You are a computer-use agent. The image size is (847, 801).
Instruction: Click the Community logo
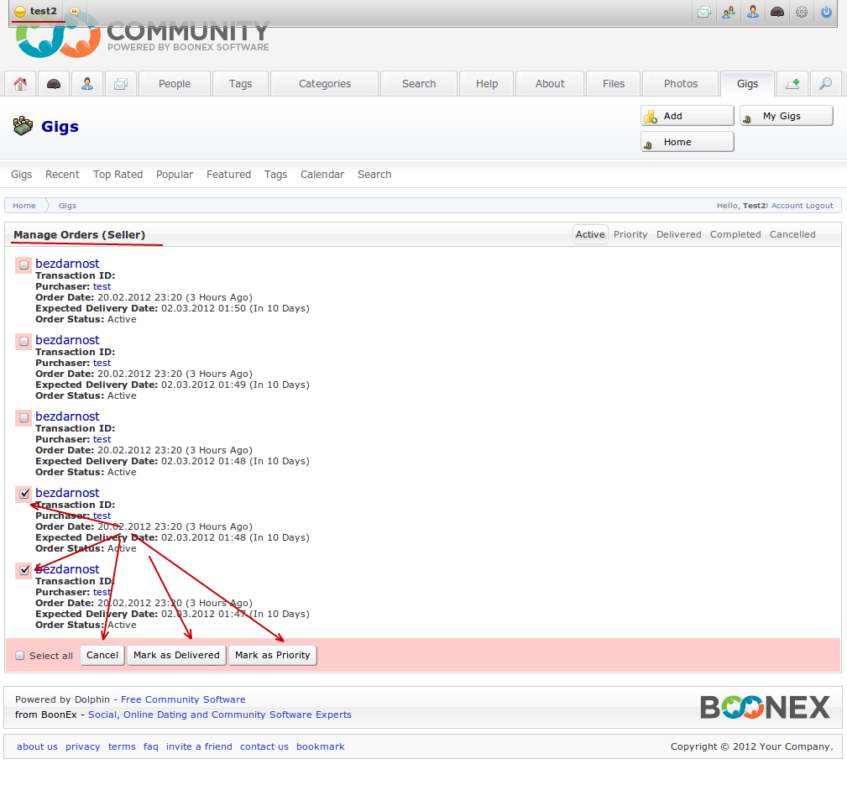(x=143, y=37)
